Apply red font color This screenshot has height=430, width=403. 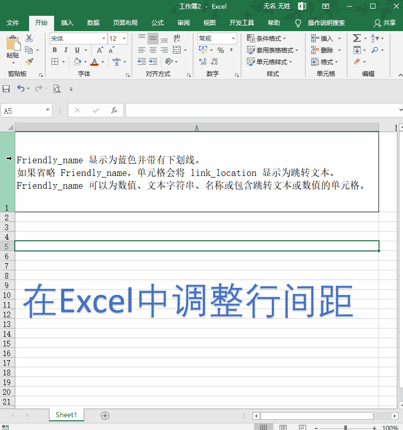point(94,62)
